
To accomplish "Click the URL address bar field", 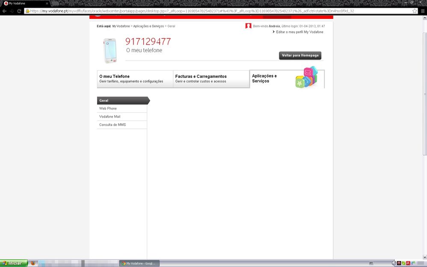I will tap(214, 11).
